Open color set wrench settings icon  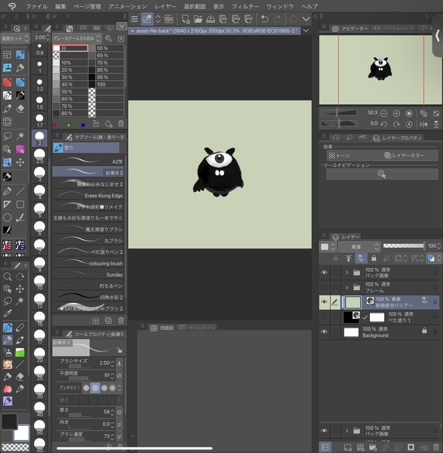[x=109, y=38]
